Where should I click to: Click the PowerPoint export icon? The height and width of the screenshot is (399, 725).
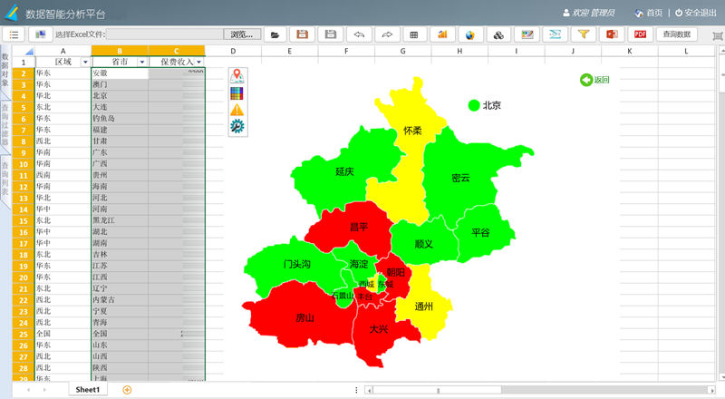pos(612,34)
